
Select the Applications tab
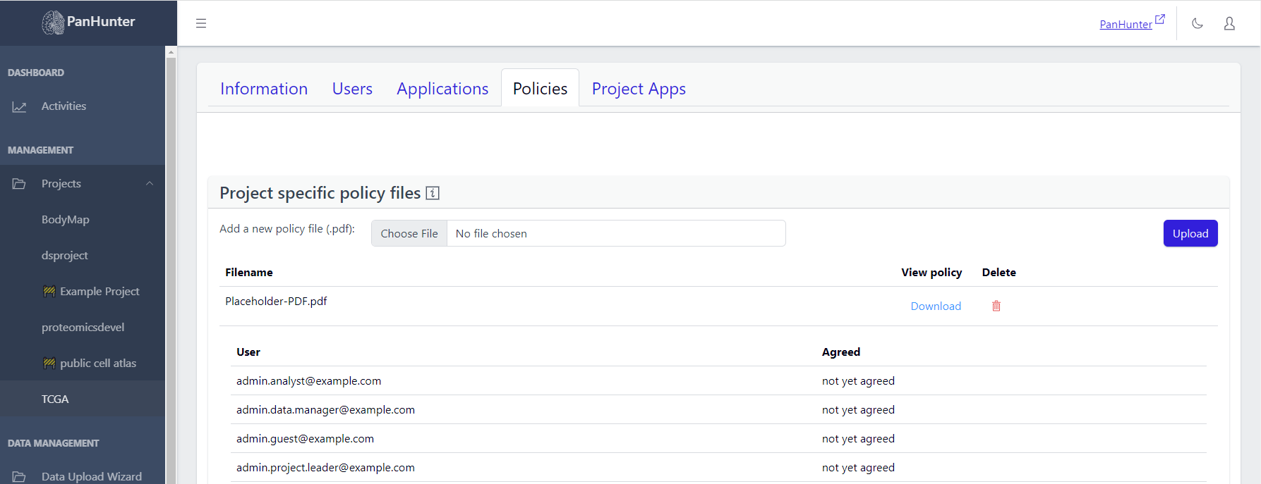click(442, 89)
